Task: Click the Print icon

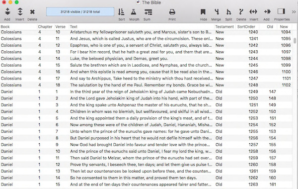Action: pos(172,12)
